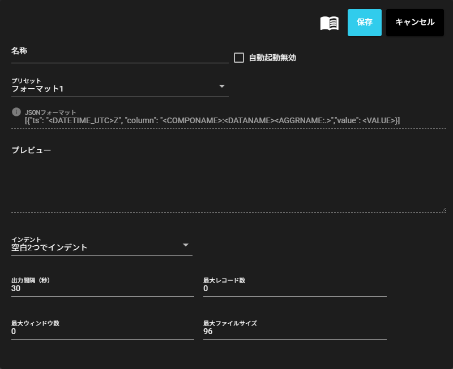Select the 最大レコード数 input field
Image resolution: width=453 pixels, height=369 pixels.
294,289
